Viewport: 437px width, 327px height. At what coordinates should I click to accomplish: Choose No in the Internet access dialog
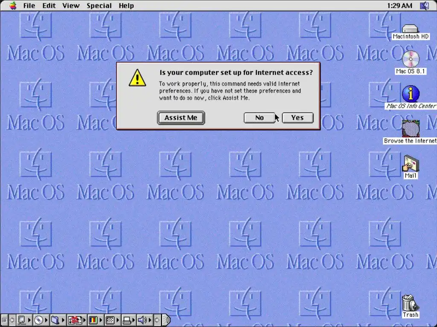259,118
